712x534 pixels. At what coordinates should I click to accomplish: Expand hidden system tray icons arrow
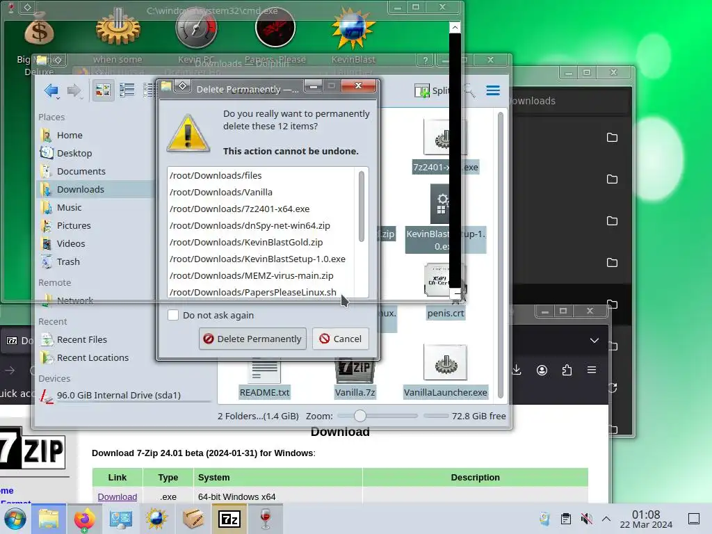click(606, 519)
